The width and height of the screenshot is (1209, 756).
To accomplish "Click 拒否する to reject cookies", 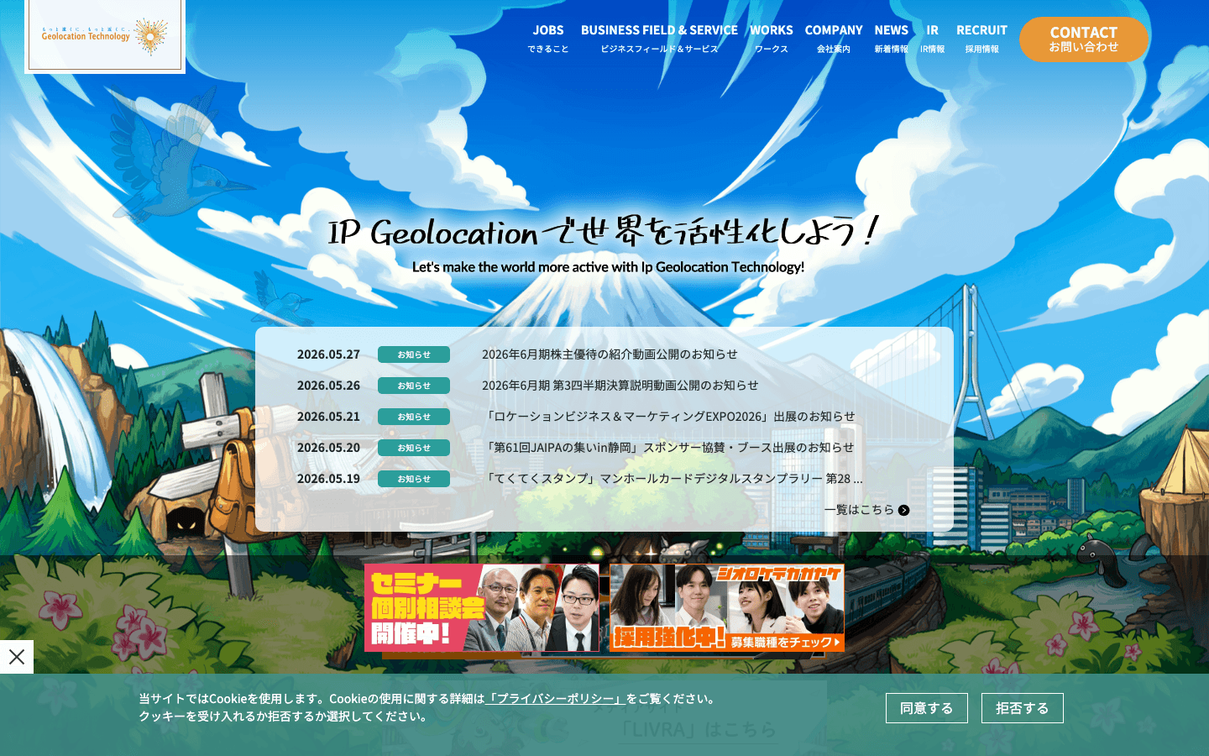I will [1023, 708].
